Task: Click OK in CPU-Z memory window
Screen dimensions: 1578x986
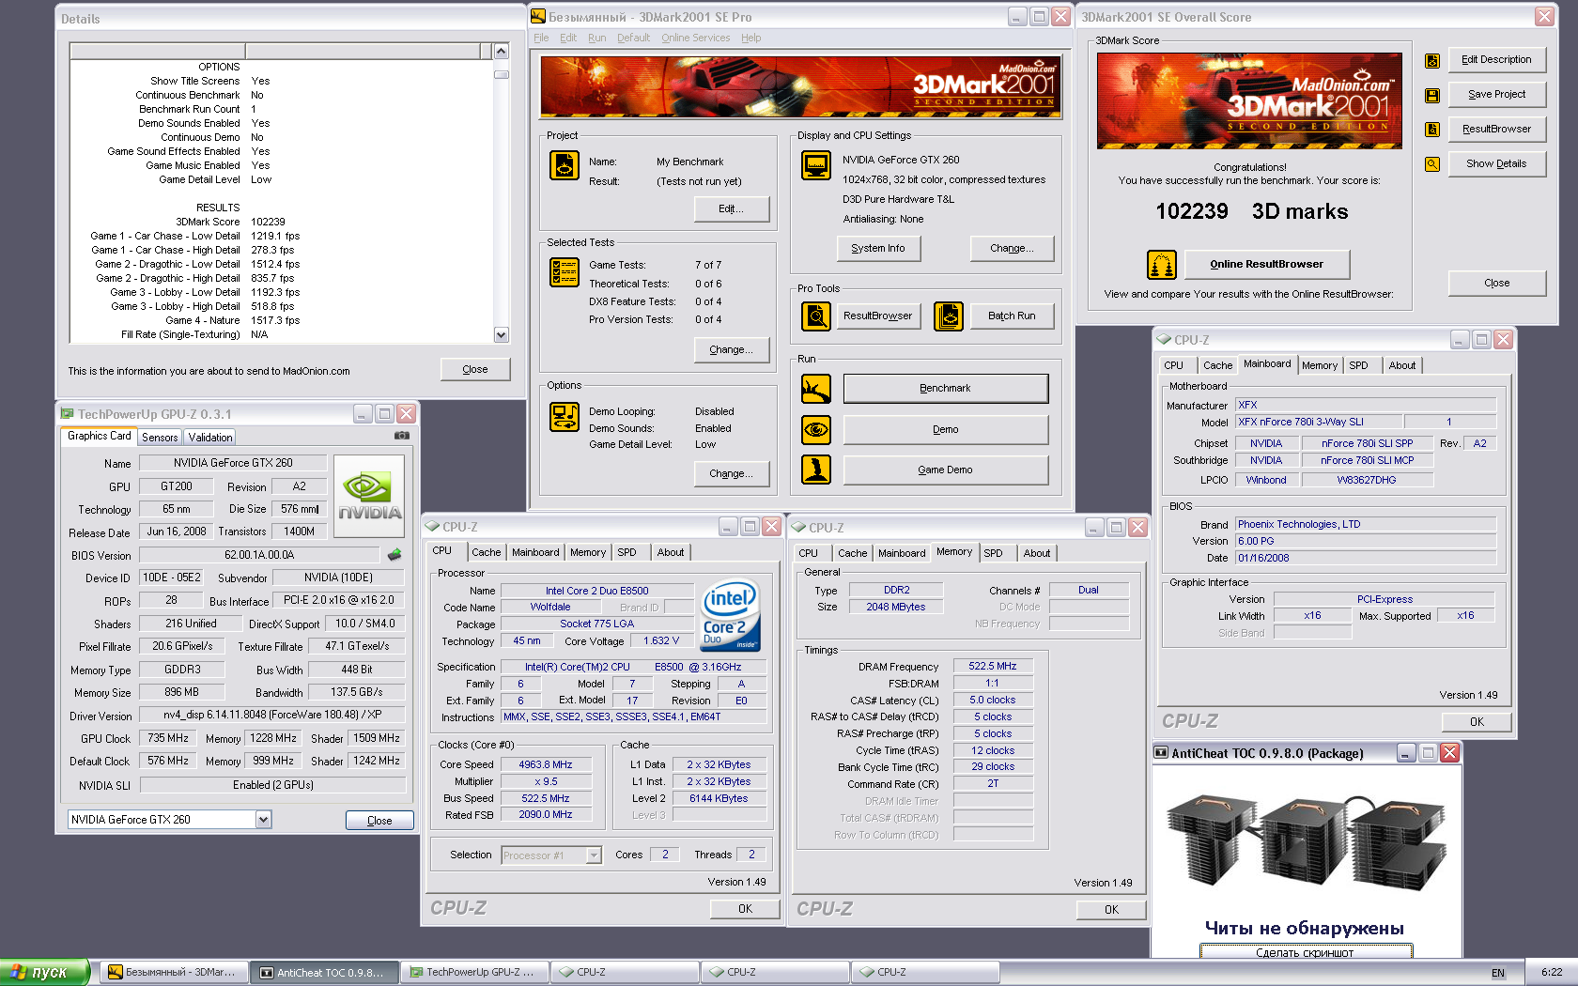Action: (x=1111, y=910)
